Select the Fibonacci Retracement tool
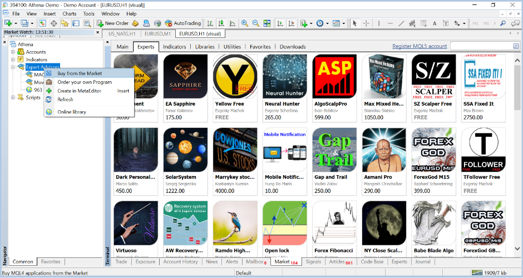This screenshot has width=523, height=278. [x=423, y=23]
